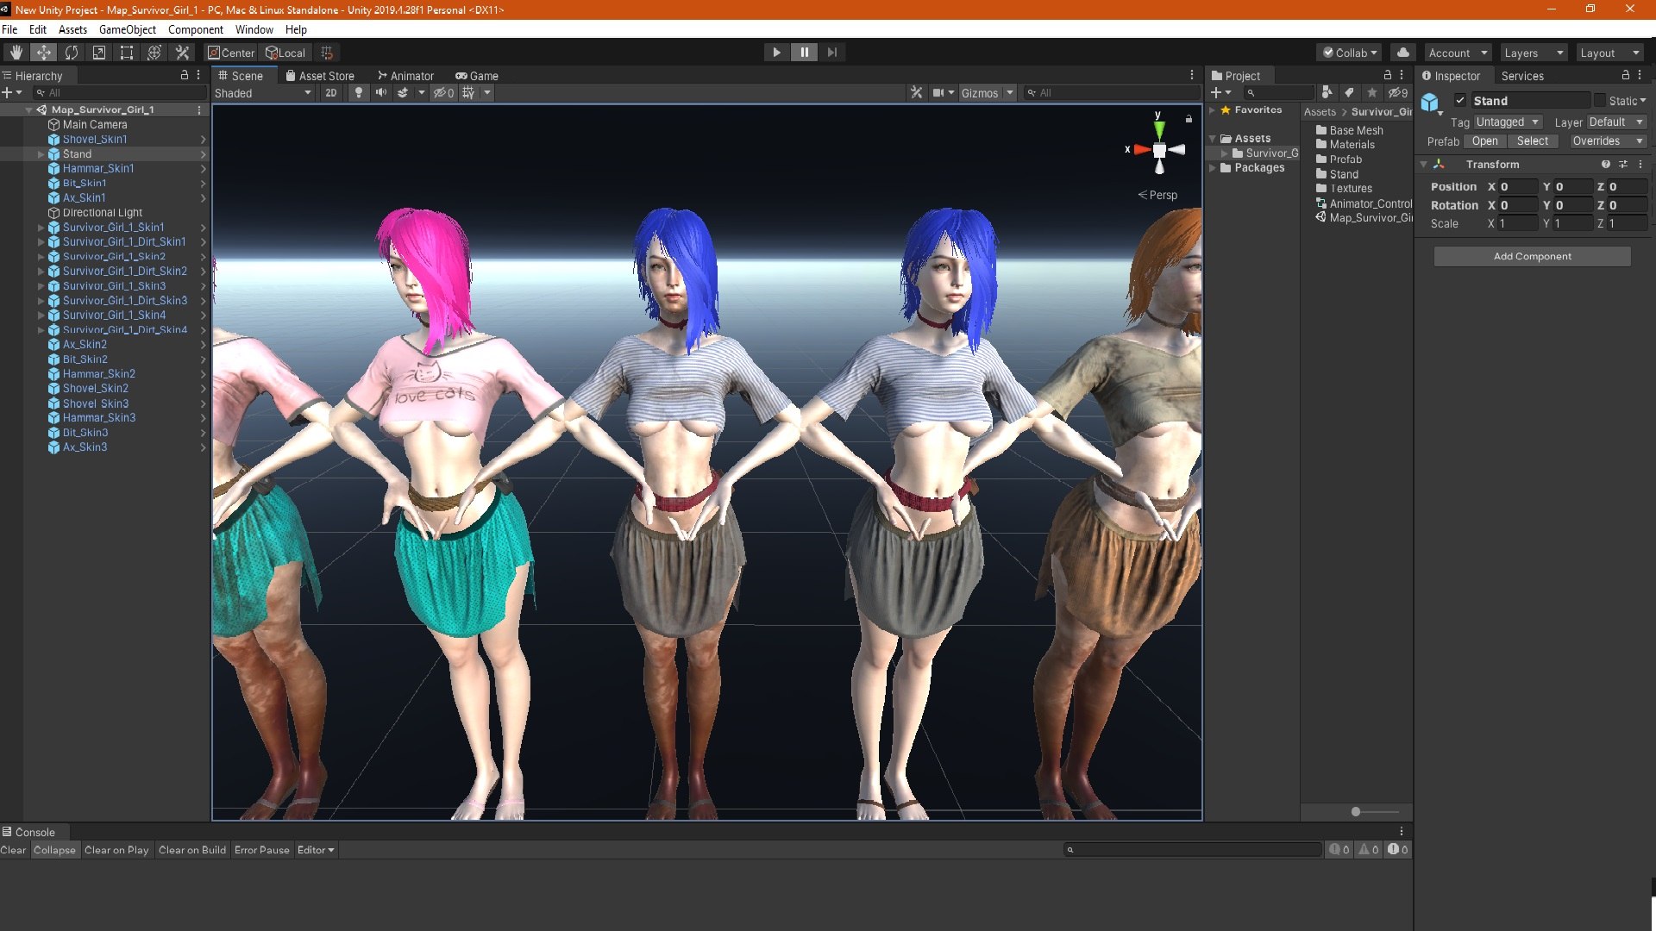Open cloud services icon
This screenshot has width=1656, height=931.
[1403, 53]
